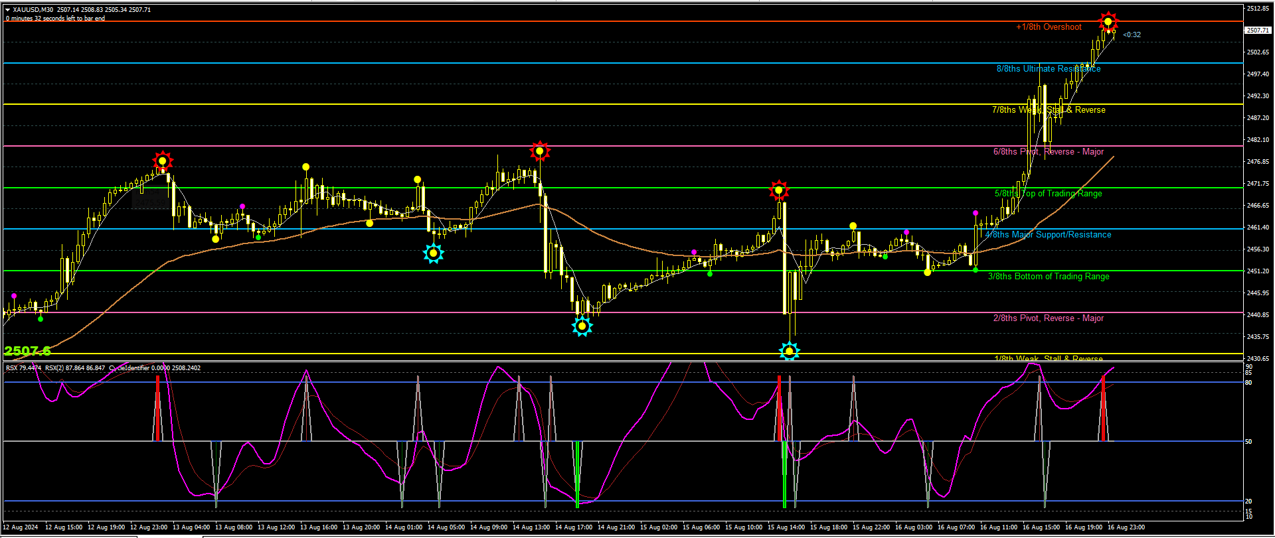Click the '15 Aug 22:00' time axis label

coord(871,527)
